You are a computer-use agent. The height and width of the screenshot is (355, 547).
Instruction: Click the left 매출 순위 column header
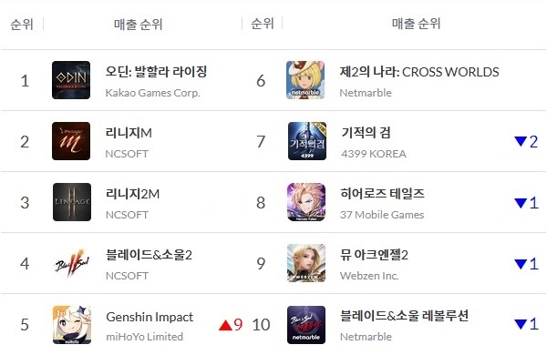[x=139, y=24]
